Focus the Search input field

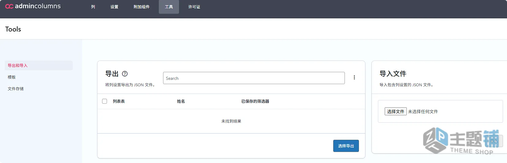[x=254, y=78]
